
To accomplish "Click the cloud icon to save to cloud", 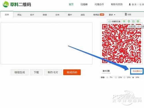I will click(x=110, y=21).
